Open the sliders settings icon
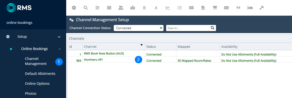Image resolution: width=292 pixels, height=98 pixels. pos(97,8)
